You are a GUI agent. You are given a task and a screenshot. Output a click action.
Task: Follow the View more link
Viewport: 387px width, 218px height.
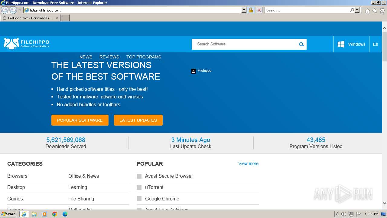tap(248, 163)
